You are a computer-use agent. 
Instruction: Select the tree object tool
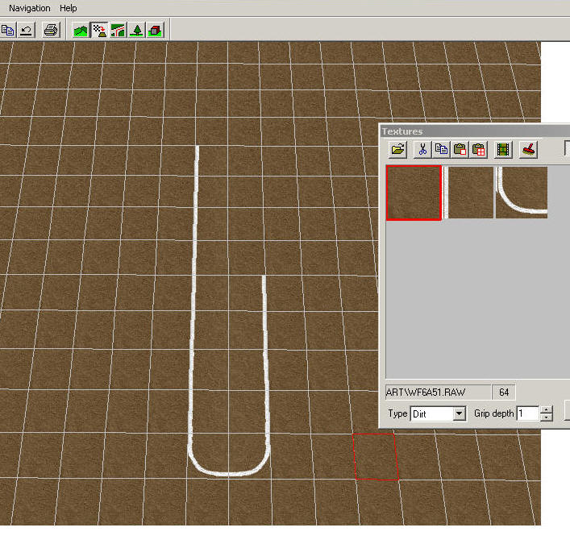tap(137, 31)
